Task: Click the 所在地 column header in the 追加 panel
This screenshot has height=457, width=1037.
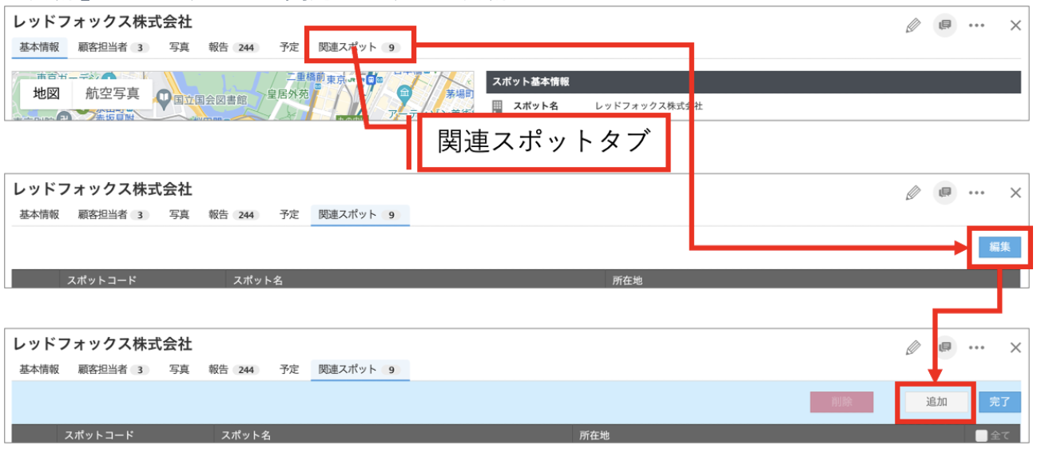Action: 594,435
